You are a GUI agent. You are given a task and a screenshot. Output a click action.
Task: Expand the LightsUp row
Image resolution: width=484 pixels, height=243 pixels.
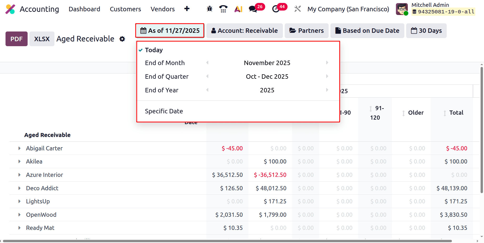(19, 201)
